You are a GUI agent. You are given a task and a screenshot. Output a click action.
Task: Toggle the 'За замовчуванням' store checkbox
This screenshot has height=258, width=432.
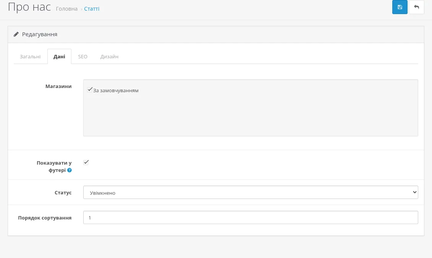click(x=89, y=90)
